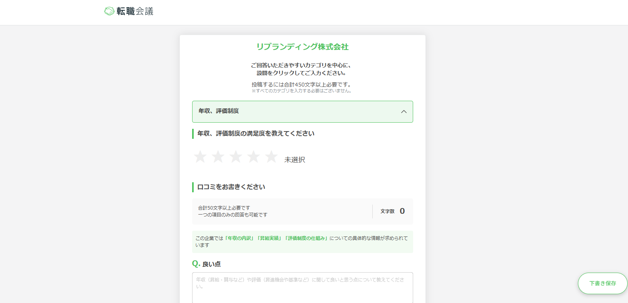Image resolution: width=628 pixels, height=303 pixels.
Task: Click the 転職会議 logo icon
Action: pyautogui.click(x=109, y=11)
